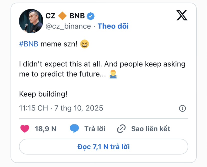Open the tweet info circle icon

point(182,108)
